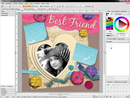Pick the eyedropper color picker icon
The image size is (130, 98).
[112, 14]
